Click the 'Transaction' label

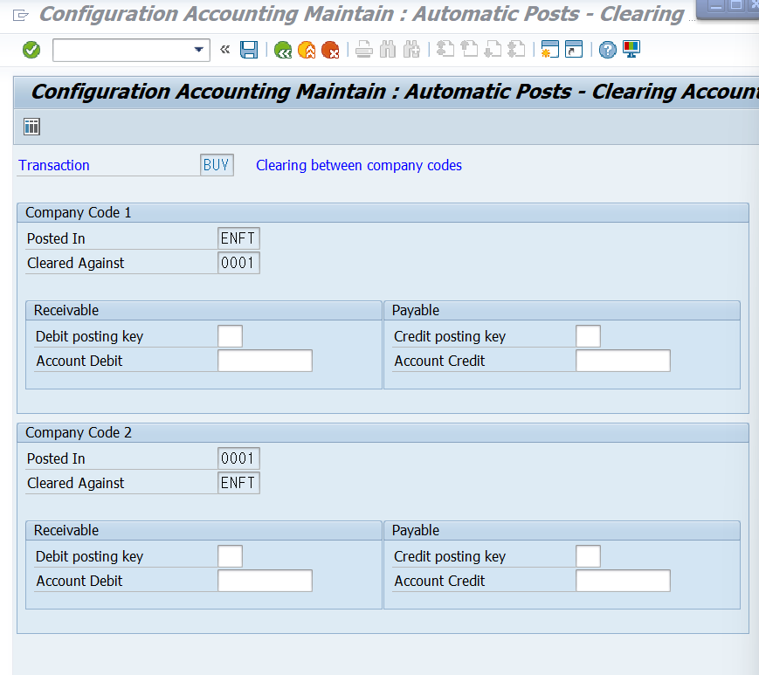point(54,166)
